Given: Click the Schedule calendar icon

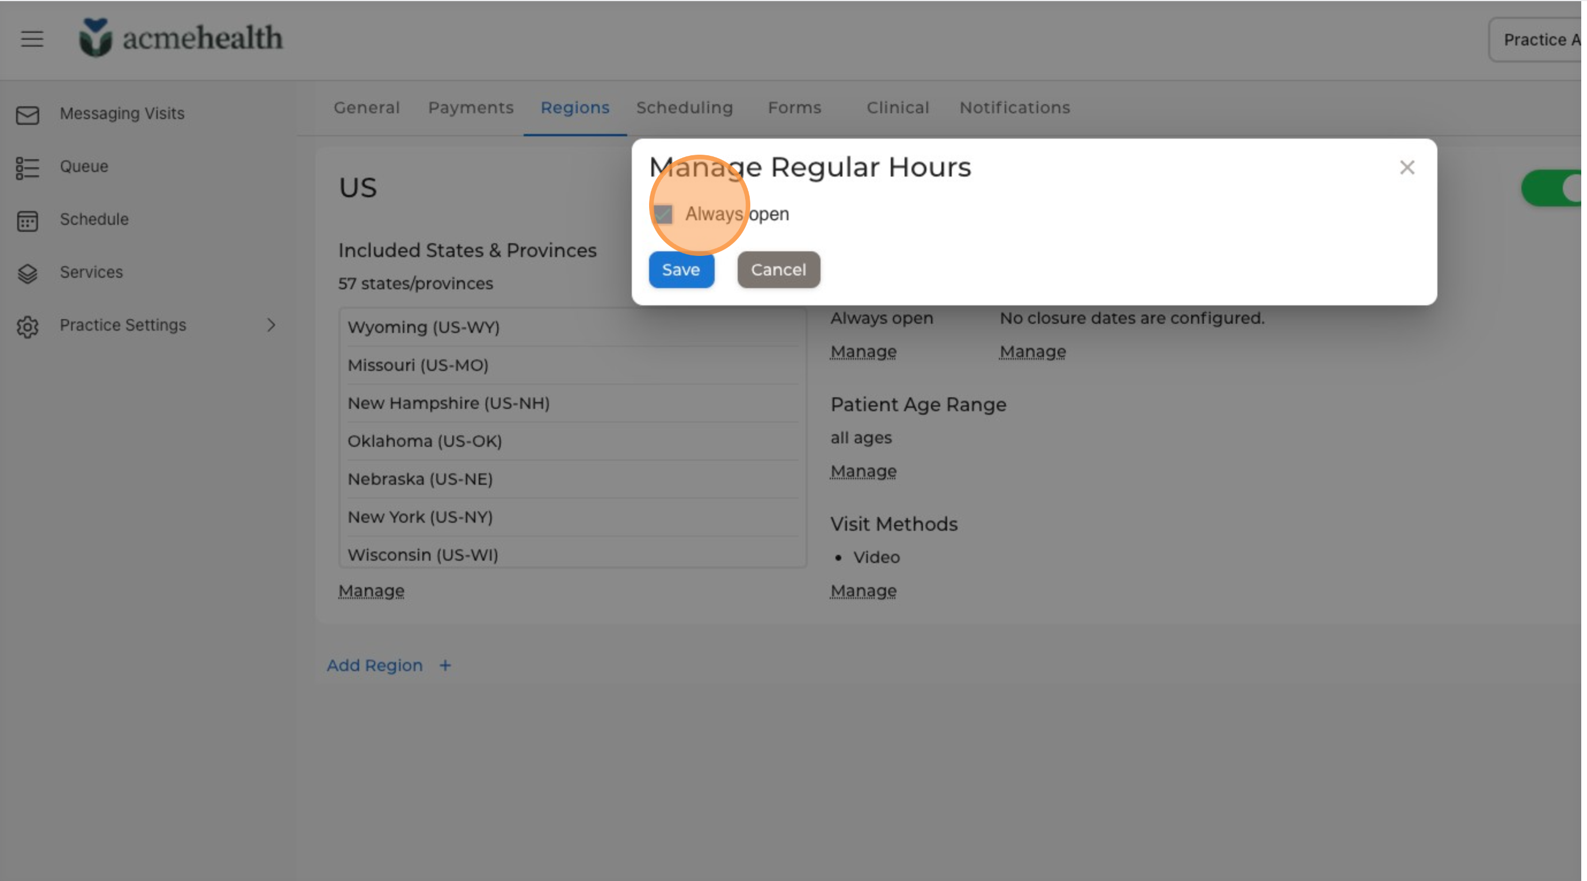Looking at the screenshot, I should [x=28, y=220].
